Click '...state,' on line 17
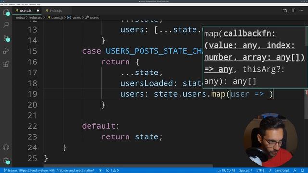 tap(141, 73)
